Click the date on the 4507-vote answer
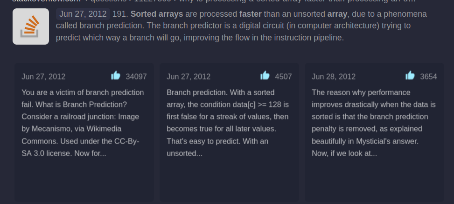The height and width of the screenshot is (204, 454). pos(189,77)
